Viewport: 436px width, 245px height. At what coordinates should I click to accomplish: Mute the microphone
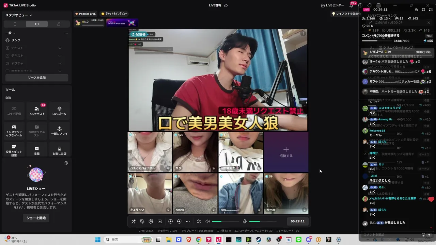pos(245,222)
